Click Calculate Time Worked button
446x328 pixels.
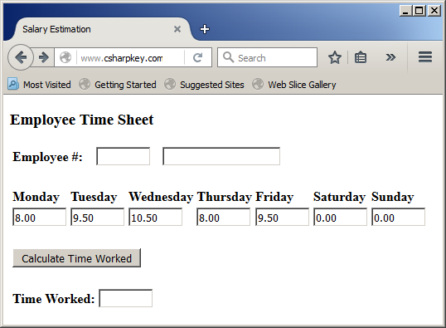coord(76,258)
